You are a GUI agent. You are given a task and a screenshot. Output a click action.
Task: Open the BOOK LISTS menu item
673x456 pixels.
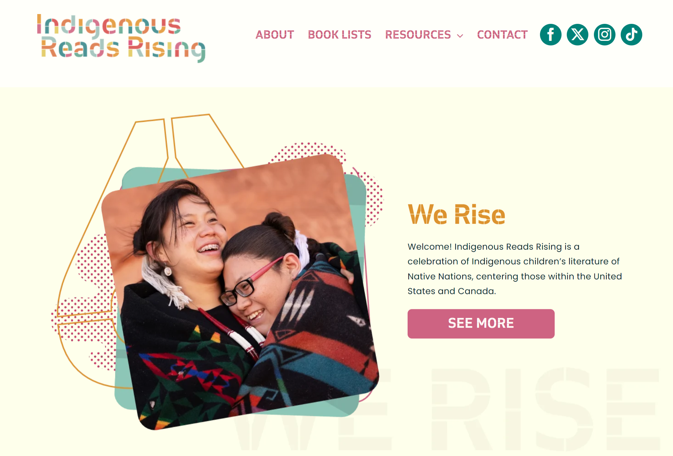339,35
